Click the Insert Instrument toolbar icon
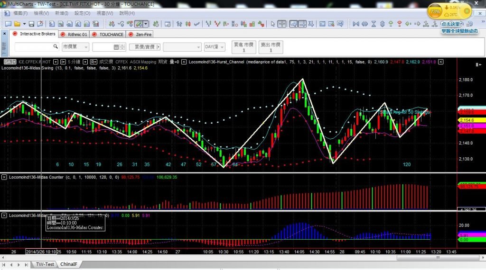Screen dimensions: 486x270 coord(112,24)
